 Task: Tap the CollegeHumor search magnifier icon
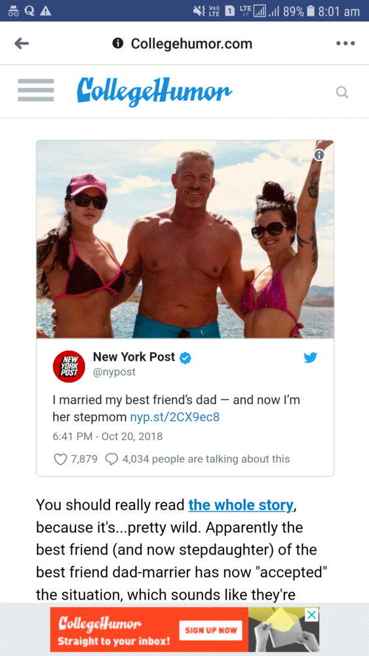pyautogui.click(x=342, y=92)
